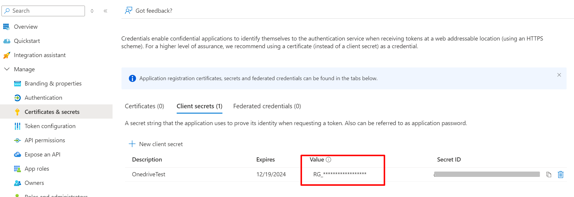Switch to the Certificates (0) tab
This screenshot has width=574, height=197.
point(144,106)
